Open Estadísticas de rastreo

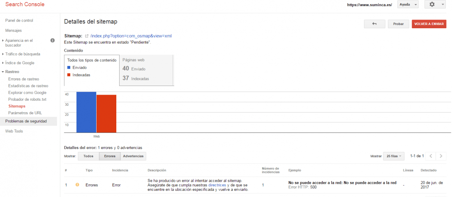[28, 86]
